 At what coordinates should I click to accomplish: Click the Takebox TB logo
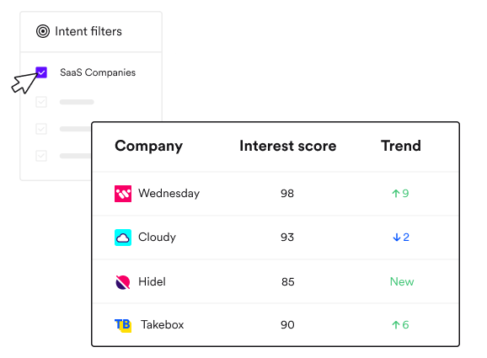123,325
